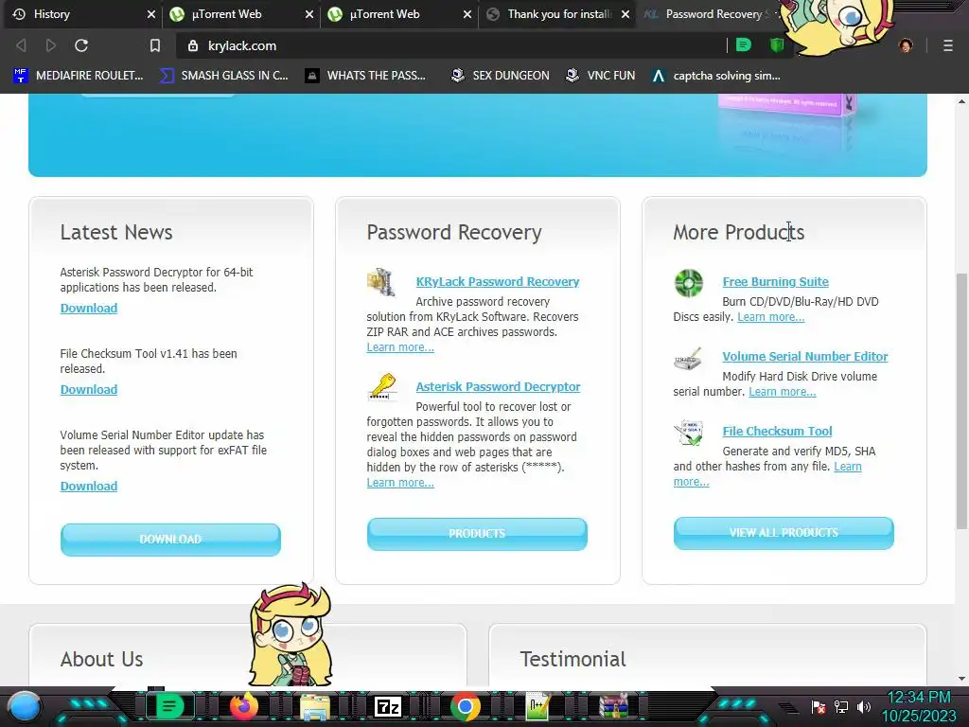Screen dimensions: 969x727
Task: Click the Volume Serial Number Editor drive icon
Action: (x=688, y=359)
